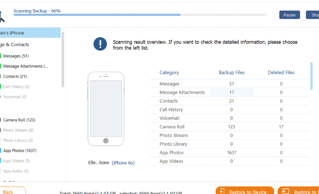Click the App Photos icon in sidebar

pyautogui.click(x=1, y=151)
